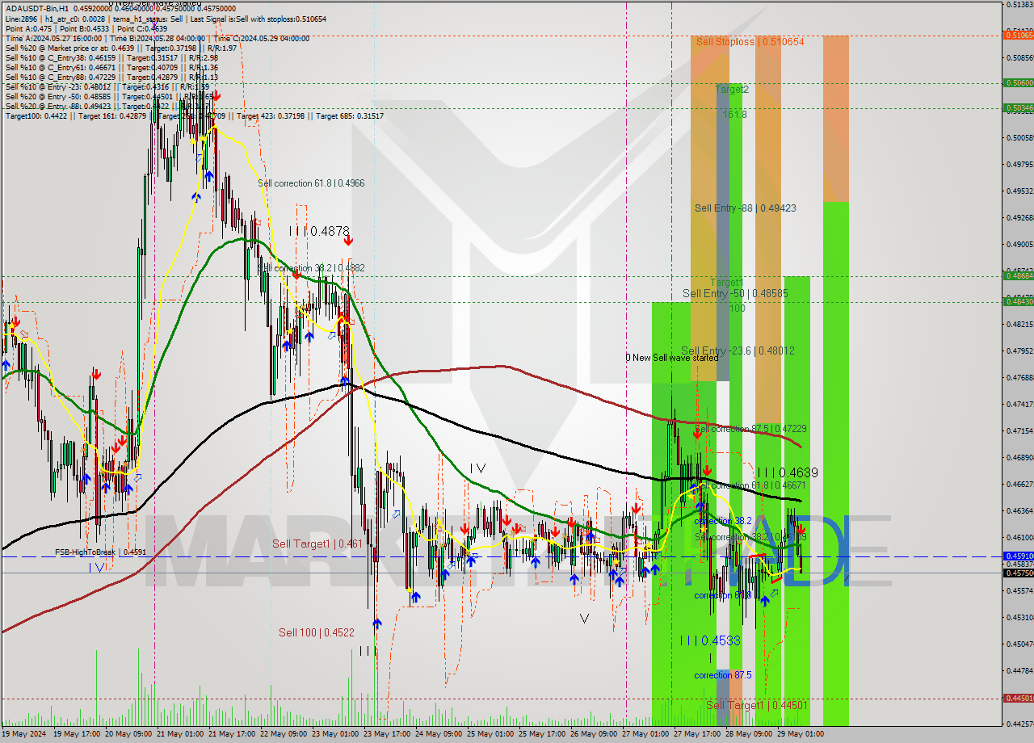
Task: Click the current price 0.45750 axis tag
Action: (1018, 573)
